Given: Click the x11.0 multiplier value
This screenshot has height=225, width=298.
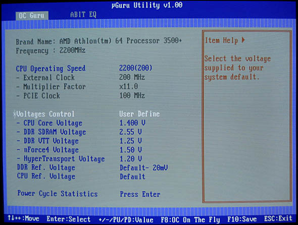Looking at the screenshot, I should click(129, 86).
